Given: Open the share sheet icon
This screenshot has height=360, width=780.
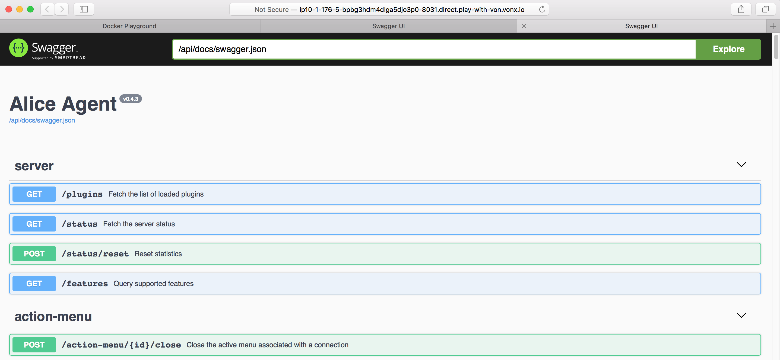Looking at the screenshot, I should coord(741,9).
